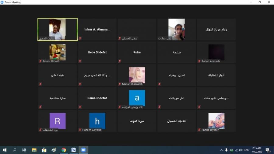Click Randa Tayseer profile picture
This screenshot has height=154, width=274.
(x=216, y=121)
